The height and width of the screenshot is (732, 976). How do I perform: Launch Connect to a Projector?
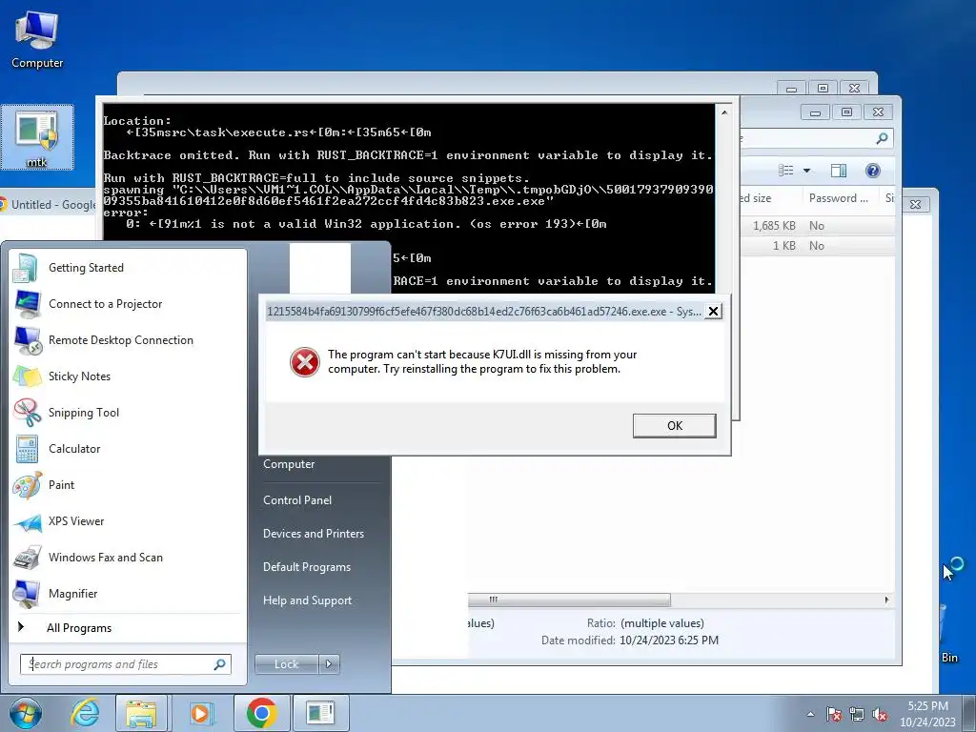point(128,304)
